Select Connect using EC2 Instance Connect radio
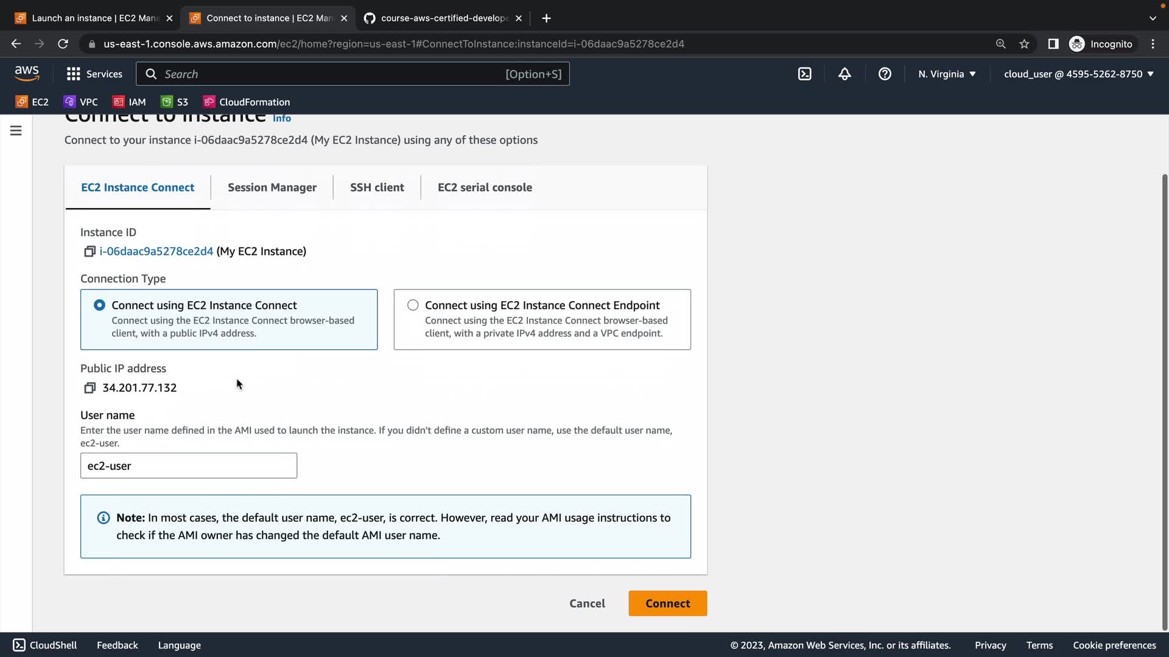Viewport: 1169px width, 657px height. coord(99,305)
